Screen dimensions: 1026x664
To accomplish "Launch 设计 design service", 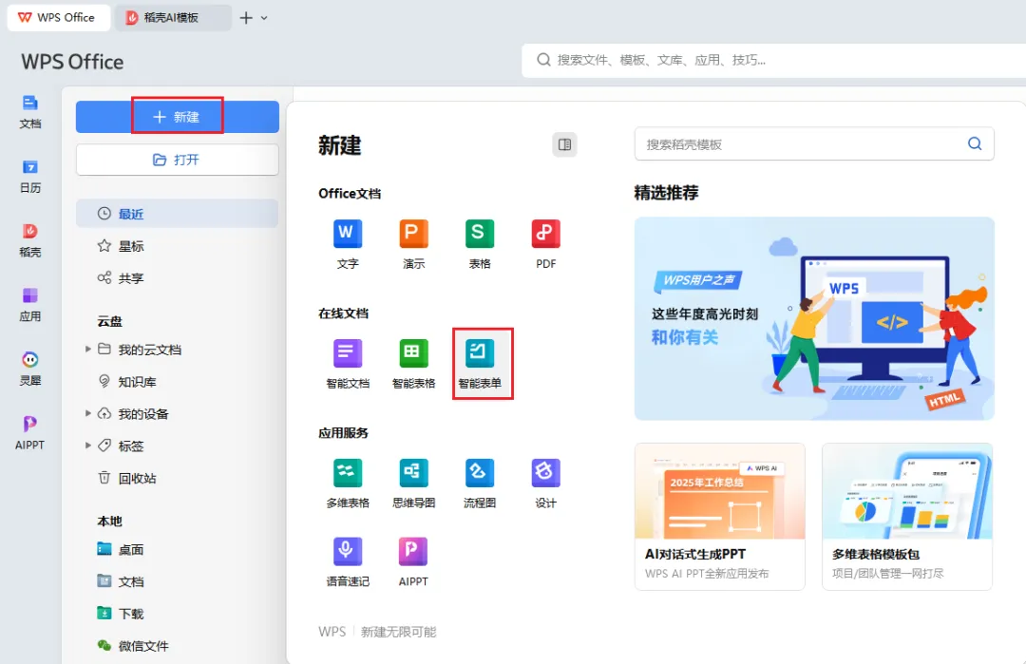I will pos(545,484).
